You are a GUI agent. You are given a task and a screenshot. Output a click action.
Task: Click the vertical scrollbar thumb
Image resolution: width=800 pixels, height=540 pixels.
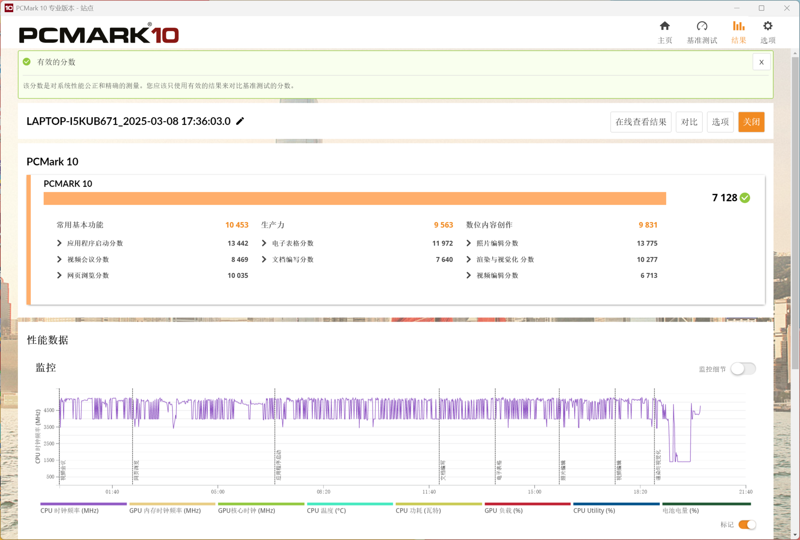(x=795, y=213)
